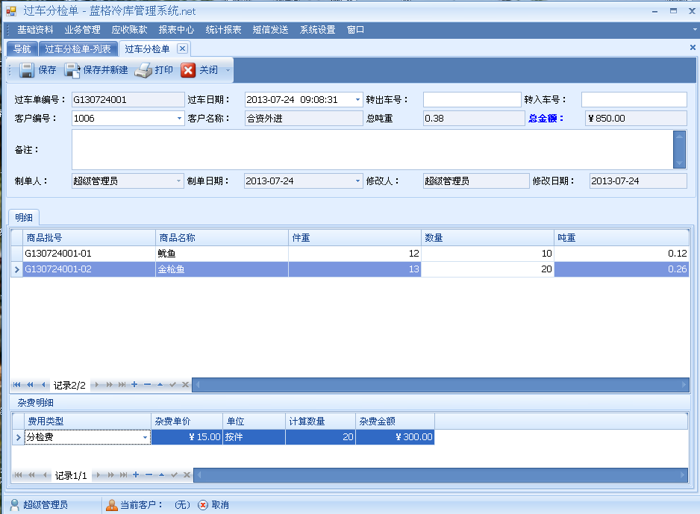This screenshot has height=514, width=700.
Task: Click the red 关闭 toolbar button
Action: (x=199, y=70)
